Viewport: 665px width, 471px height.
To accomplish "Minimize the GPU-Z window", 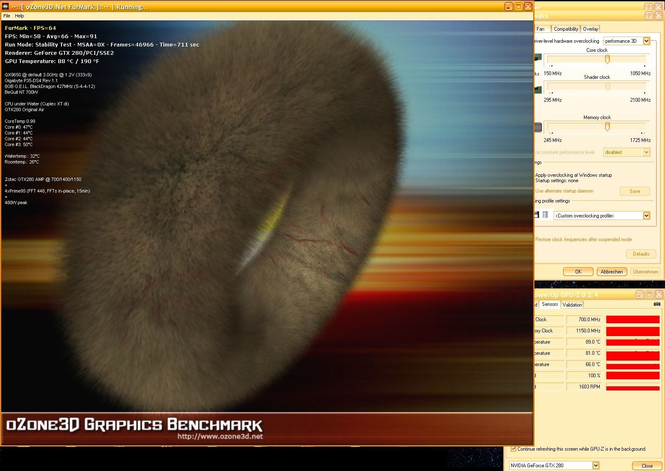I will click(x=640, y=295).
